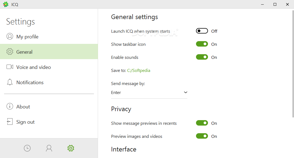Image resolution: width=294 pixels, height=158 pixels.
Task: Toggle Show message previews in recents
Action: pyautogui.click(x=202, y=123)
